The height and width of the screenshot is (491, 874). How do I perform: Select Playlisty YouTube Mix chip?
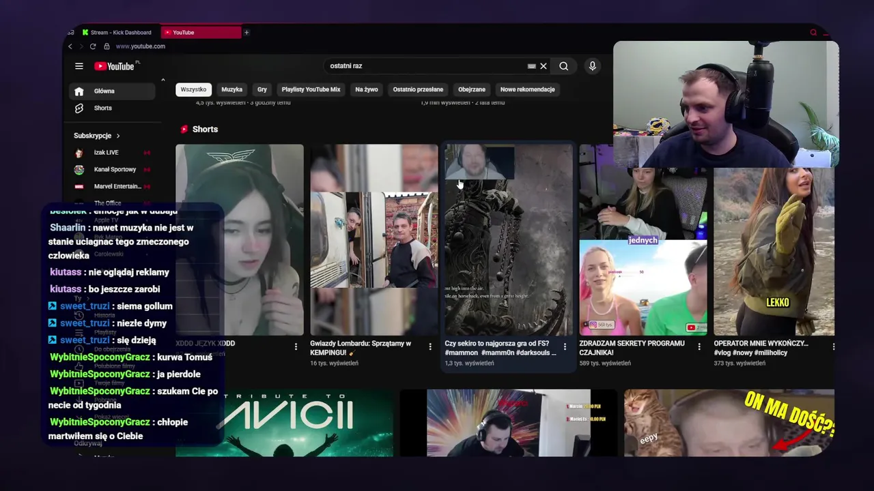point(311,89)
